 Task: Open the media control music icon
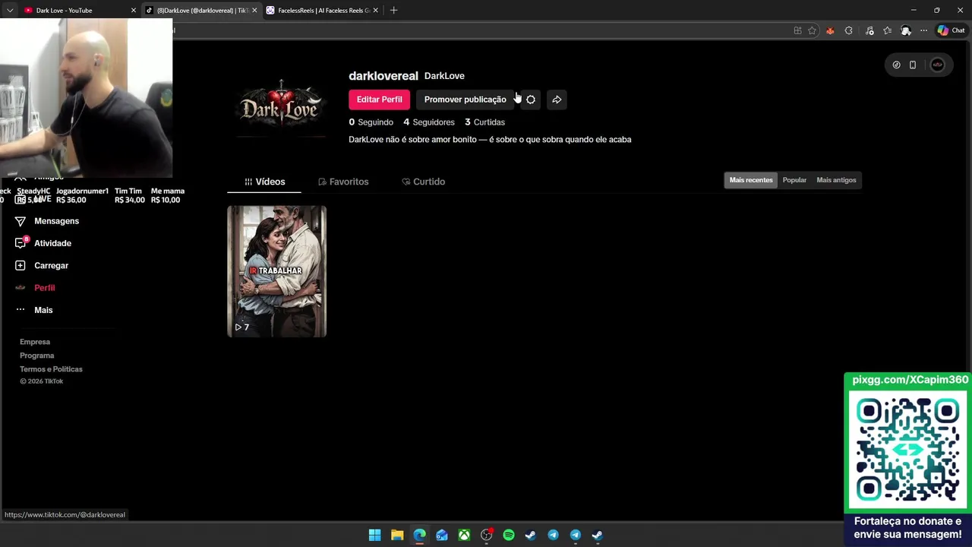pos(869,30)
